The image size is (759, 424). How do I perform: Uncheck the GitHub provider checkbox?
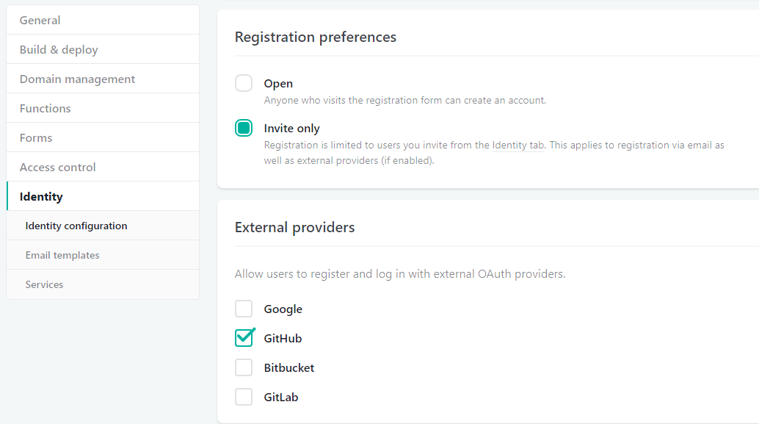(x=244, y=338)
